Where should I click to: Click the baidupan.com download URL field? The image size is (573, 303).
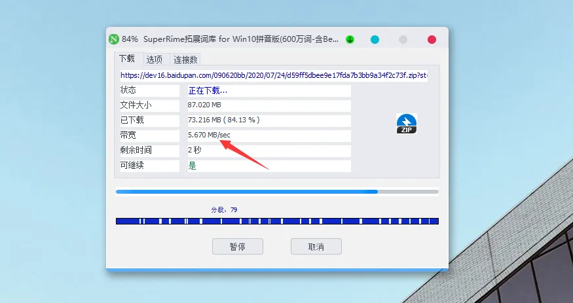point(274,75)
